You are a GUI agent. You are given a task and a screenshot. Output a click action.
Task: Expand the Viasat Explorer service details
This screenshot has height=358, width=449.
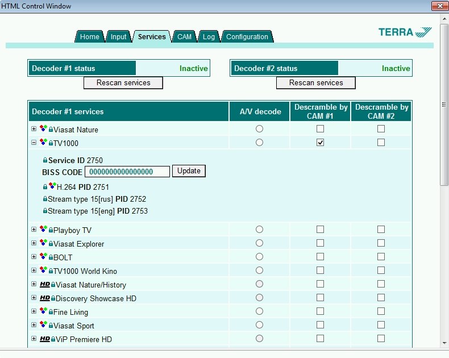(x=34, y=243)
